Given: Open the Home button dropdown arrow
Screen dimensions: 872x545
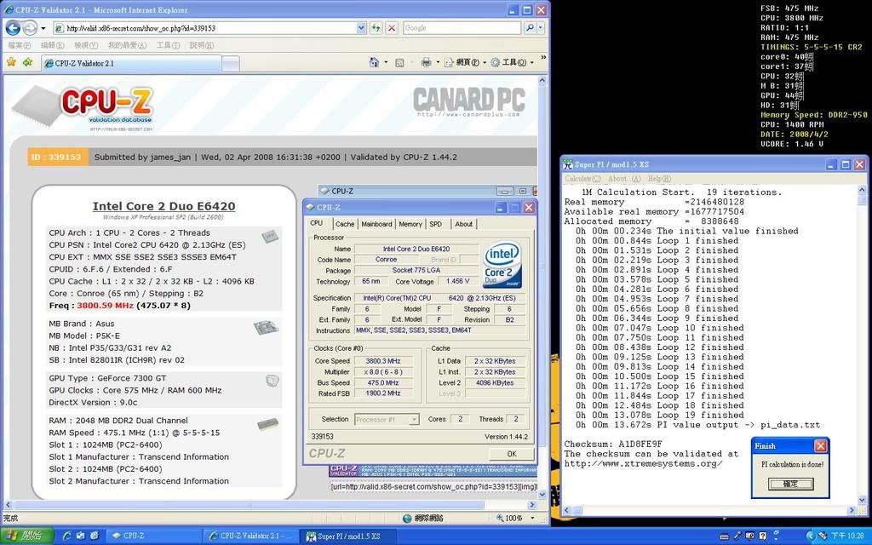Looking at the screenshot, I should click(x=386, y=62).
